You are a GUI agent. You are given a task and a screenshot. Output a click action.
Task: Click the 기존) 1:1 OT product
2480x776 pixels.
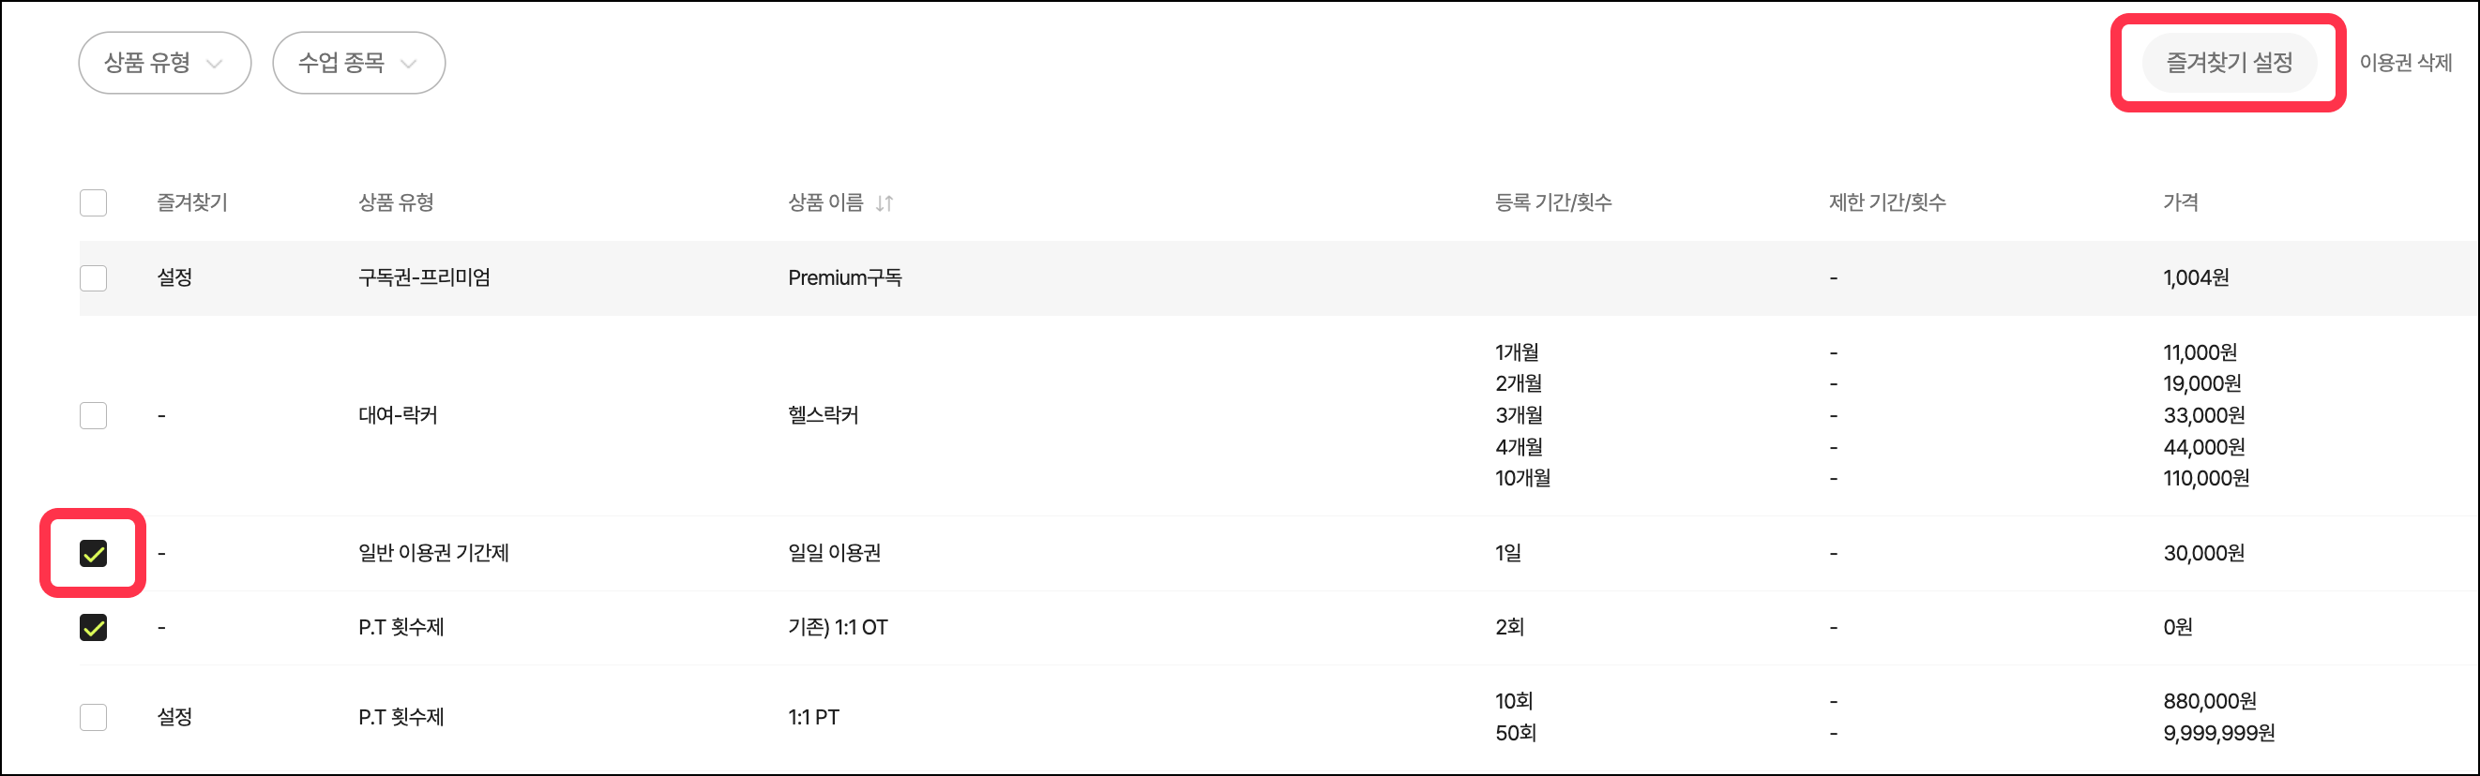[x=838, y=628]
